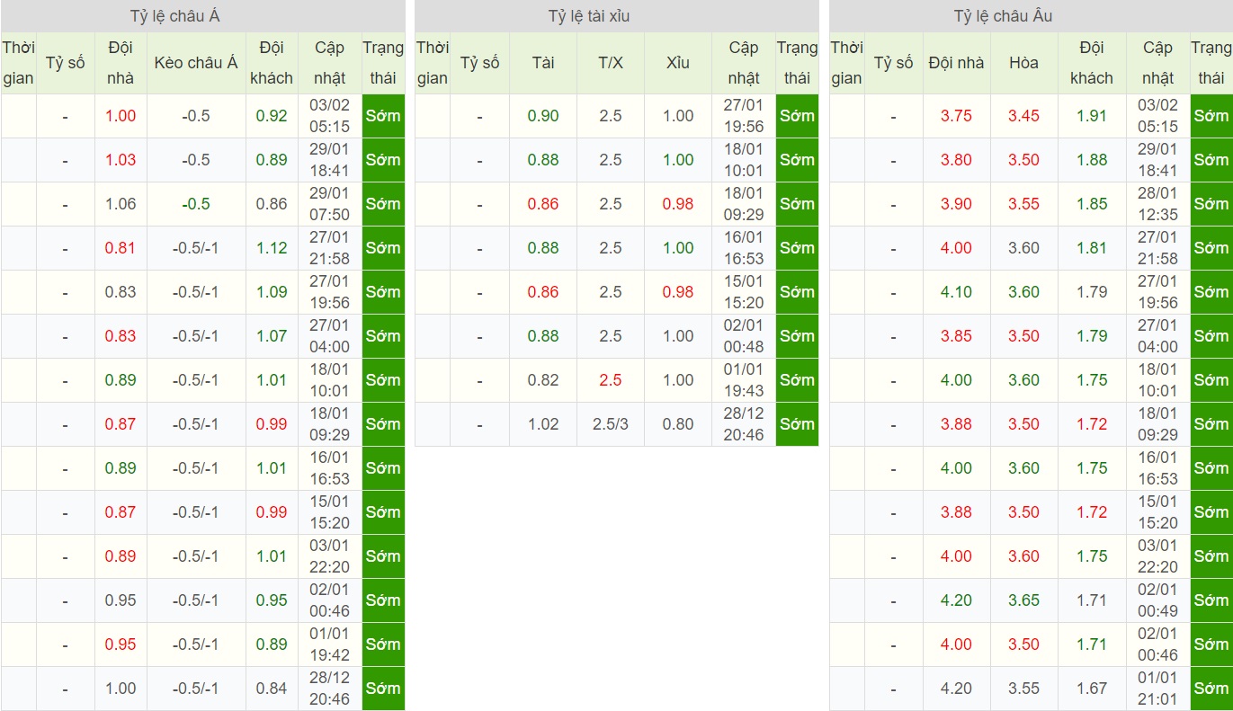Select the 'Xỉu' column header
1233x711 pixels.
tap(678, 63)
